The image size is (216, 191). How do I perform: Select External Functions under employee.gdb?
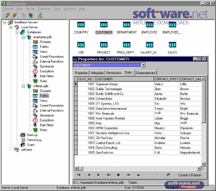(x=52, y=62)
